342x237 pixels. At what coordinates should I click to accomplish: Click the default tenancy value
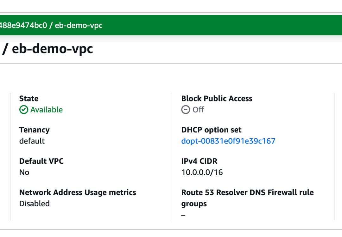[x=32, y=141]
